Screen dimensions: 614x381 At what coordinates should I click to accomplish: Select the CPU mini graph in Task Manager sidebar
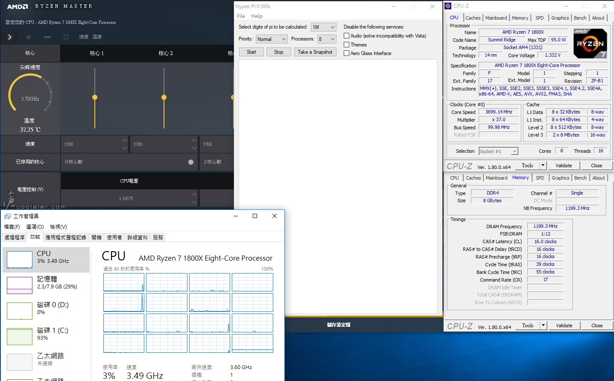tap(20, 259)
